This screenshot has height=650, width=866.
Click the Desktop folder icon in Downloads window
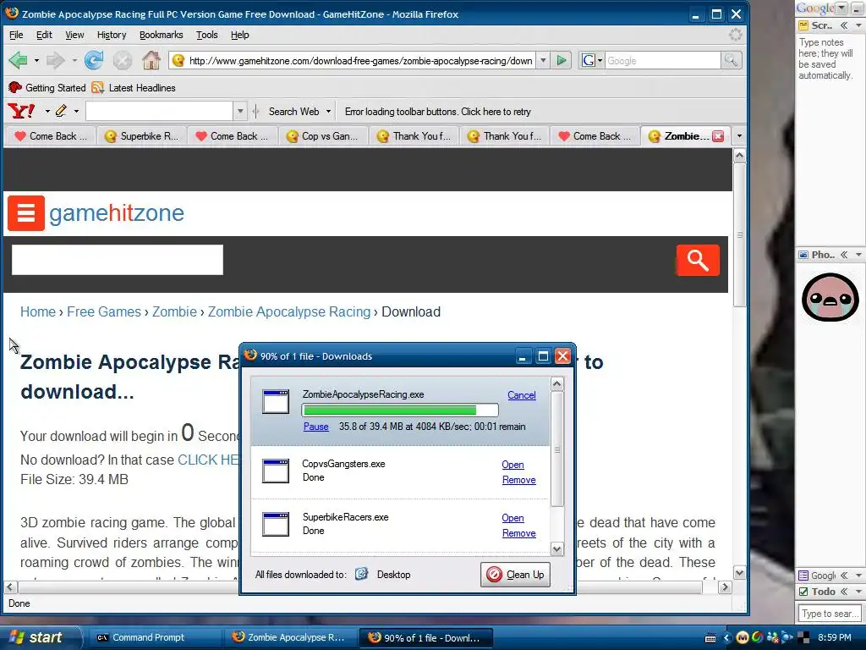click(x=361, y=574)
